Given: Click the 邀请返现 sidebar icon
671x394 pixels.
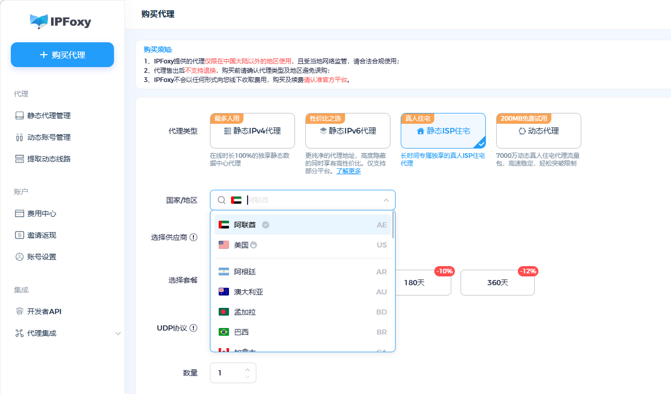Looking at the screenshot, I should pyautogui.click(x=19, y=235).
